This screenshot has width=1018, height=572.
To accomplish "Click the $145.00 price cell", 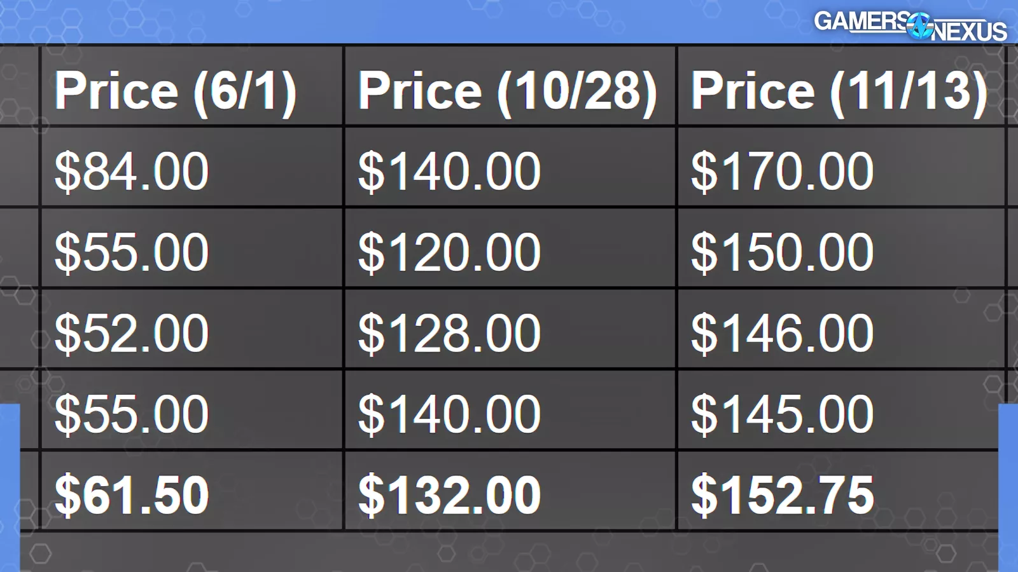I will click(782, 414).
